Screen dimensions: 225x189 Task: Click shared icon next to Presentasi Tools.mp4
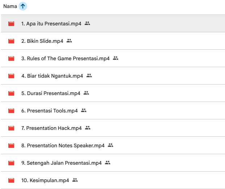click(84, 110)
